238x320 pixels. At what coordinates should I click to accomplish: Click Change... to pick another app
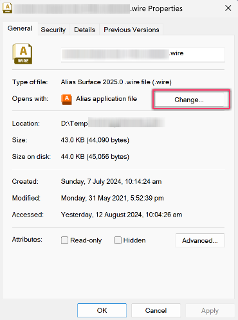(189, 100)
